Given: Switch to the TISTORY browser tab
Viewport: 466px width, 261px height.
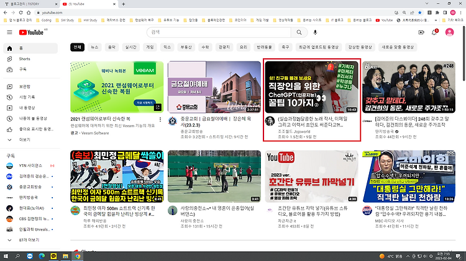Looking at the screenshot, I should [30, 4].
